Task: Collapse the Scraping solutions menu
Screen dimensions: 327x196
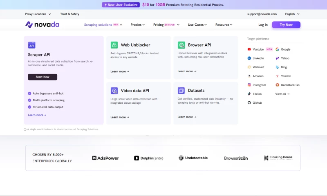Action: coord(103,24)
